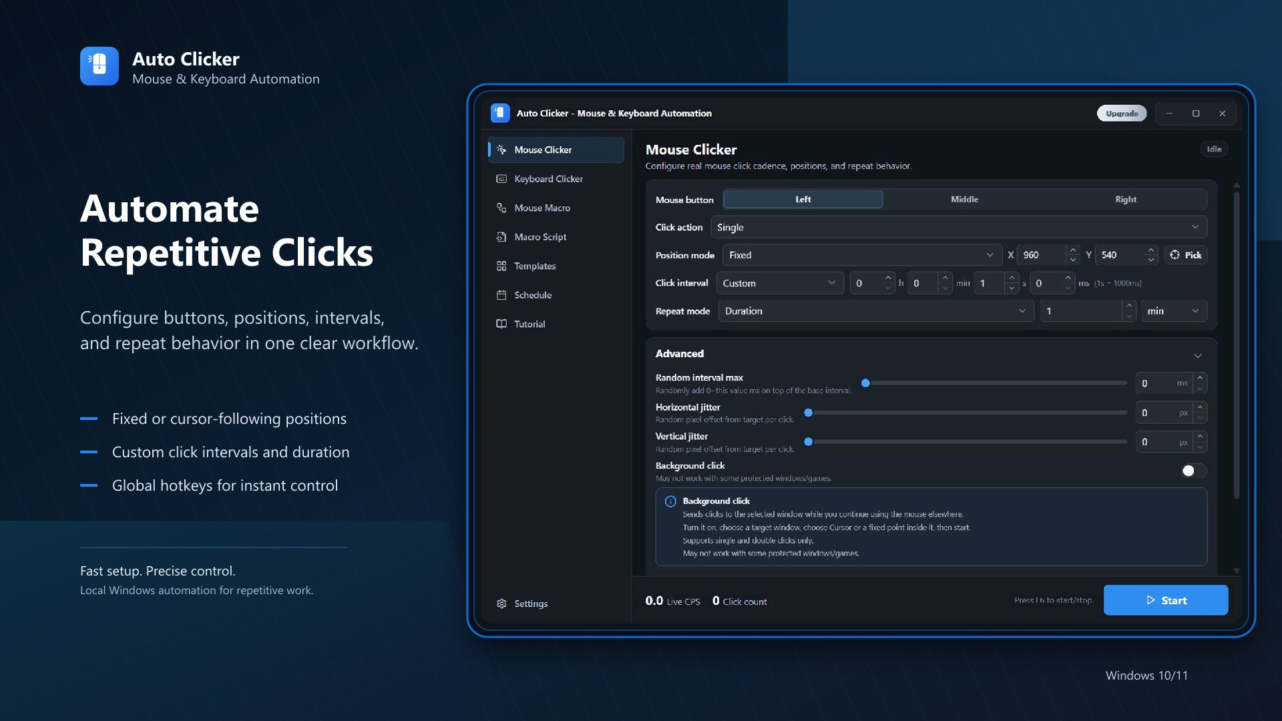This screenshot has height=721, width=1282.
Task: Select the Left mouse button option
Action: click(x=803, y=200)
